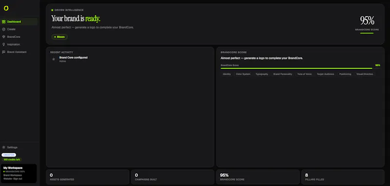This screenshot has height=186, width=390.
Task: Click the ORIVEN INTELLIGENCE label
Action: [69, 10]
